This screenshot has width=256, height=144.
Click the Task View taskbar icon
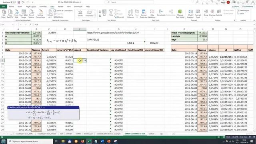pyautogui.click(x=56, y=141)
